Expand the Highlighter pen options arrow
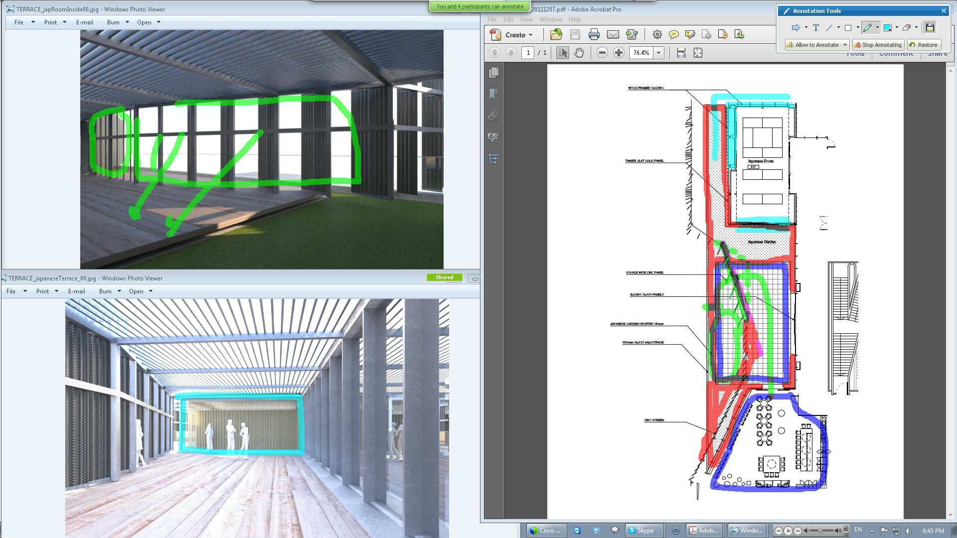Viewport: 957px width, 538px height. (x=877, y=28)
